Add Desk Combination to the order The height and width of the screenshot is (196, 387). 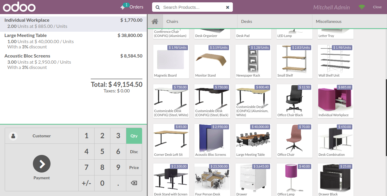[x=336, y=141]
